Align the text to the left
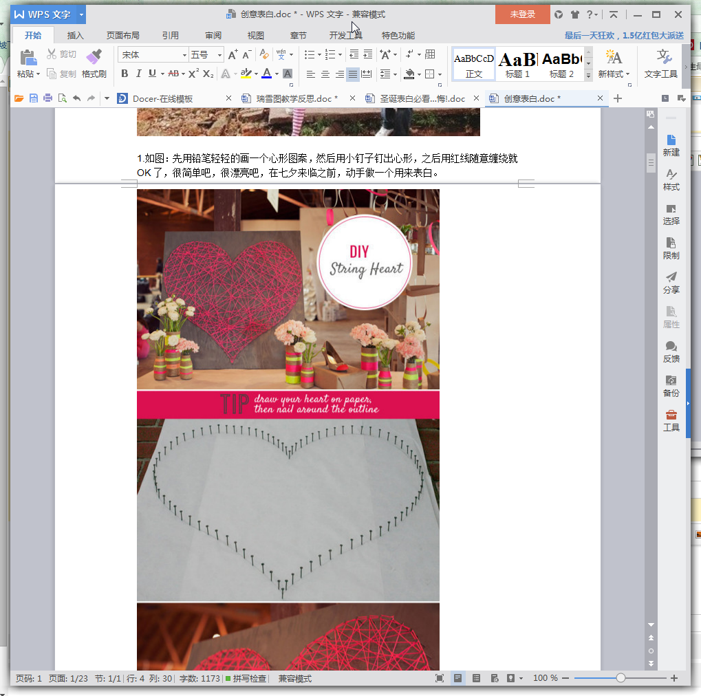This screenshot has width=701, height=696. click(311, 74)
